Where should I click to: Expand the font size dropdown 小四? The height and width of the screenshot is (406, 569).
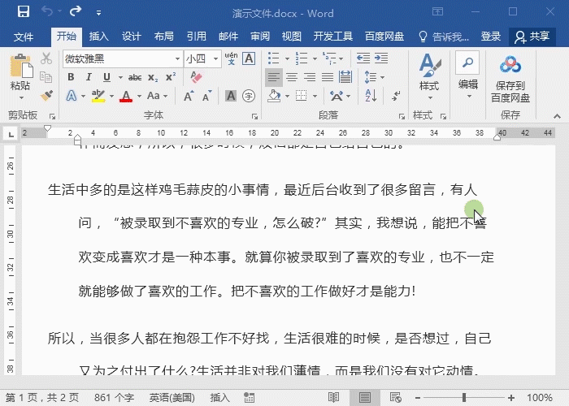[215, 58]
